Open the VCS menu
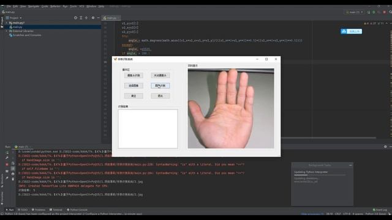 click(x=81, y=6)
